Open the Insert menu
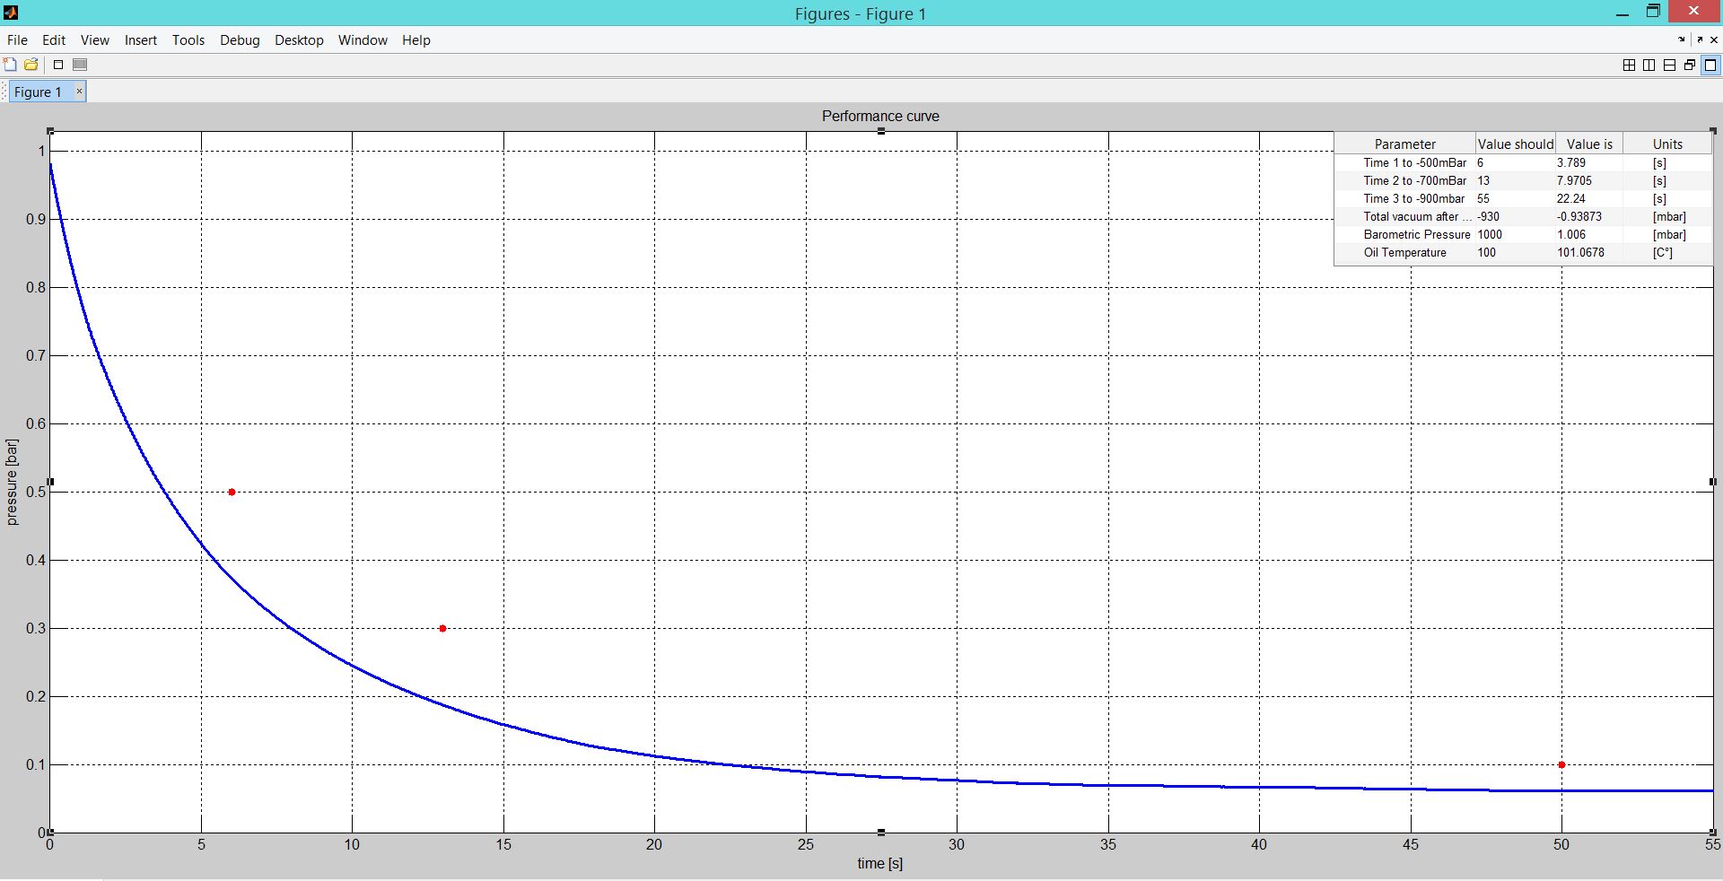The width and height of the screenshot is (1723, 881). click(141, 40)
